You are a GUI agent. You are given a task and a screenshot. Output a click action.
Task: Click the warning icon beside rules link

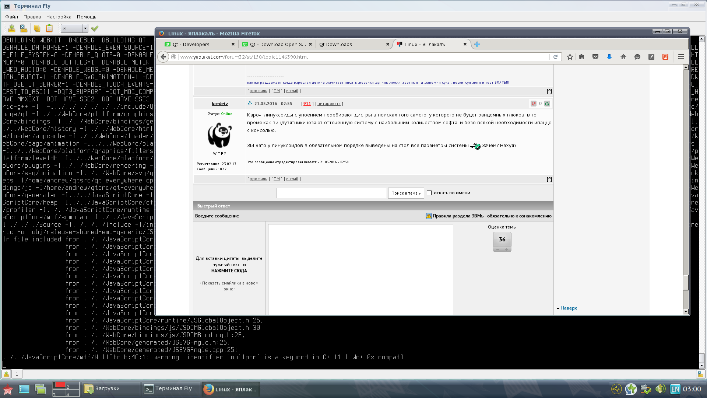pyautogui.click(x=429, y=216)
